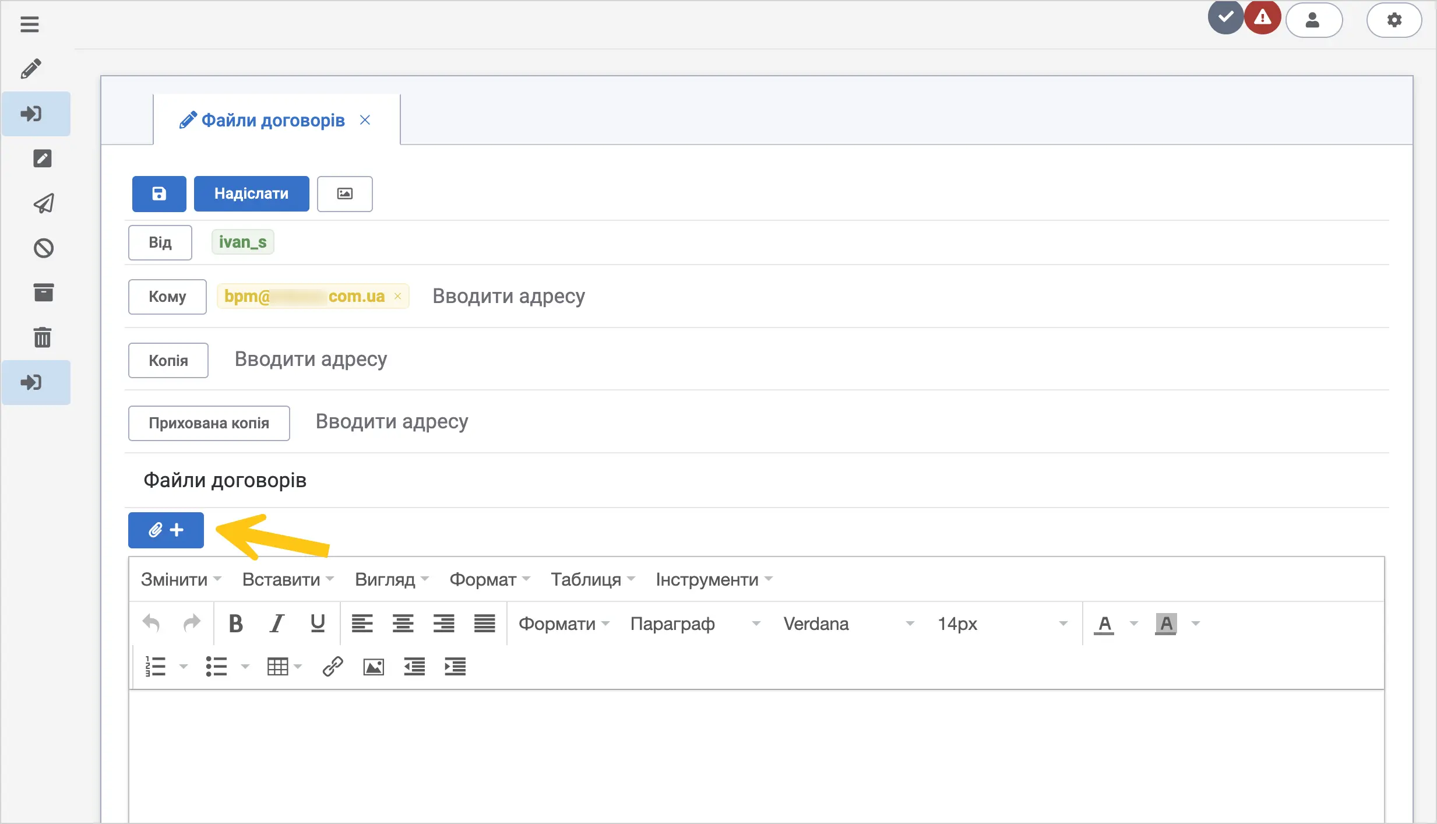Select the ivan_s sender tag
Image resolution: width=1437 pixels, height=824 pixels.
tap(243, 242)
